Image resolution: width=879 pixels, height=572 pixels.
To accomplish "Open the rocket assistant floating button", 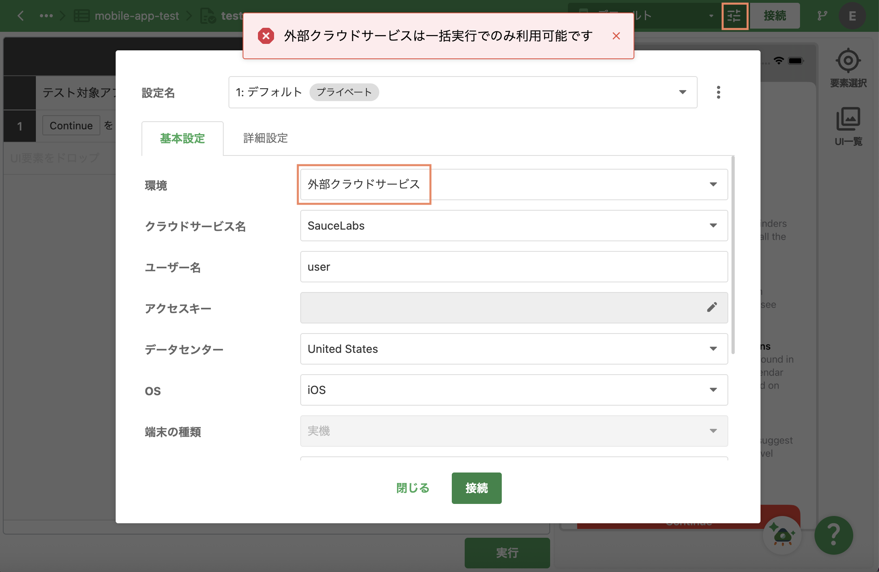I will (x=782, y=535).
